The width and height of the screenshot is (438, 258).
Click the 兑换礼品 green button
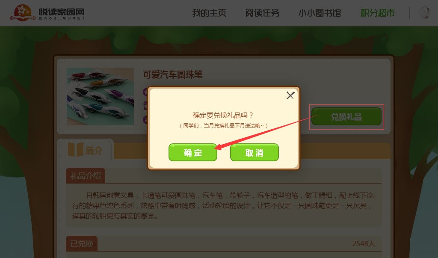tap(346, 116)
